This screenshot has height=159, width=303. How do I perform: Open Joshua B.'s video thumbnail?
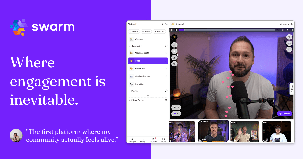pyautogui.click(x=213, y=131)
